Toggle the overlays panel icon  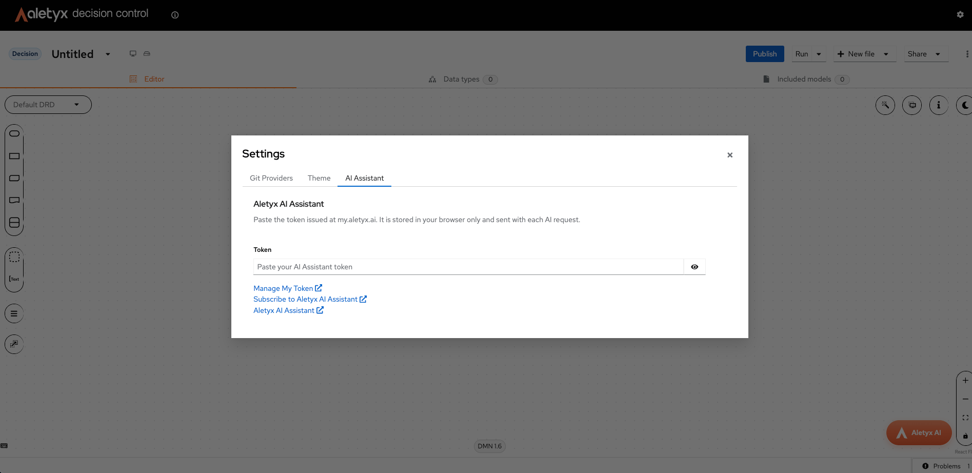[912, 105]
